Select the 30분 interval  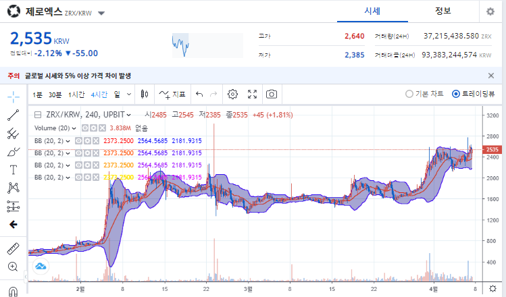click(x=55, y=94)
